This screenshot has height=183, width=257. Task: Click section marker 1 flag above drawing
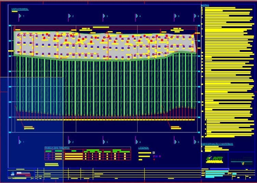click(20, 16)
